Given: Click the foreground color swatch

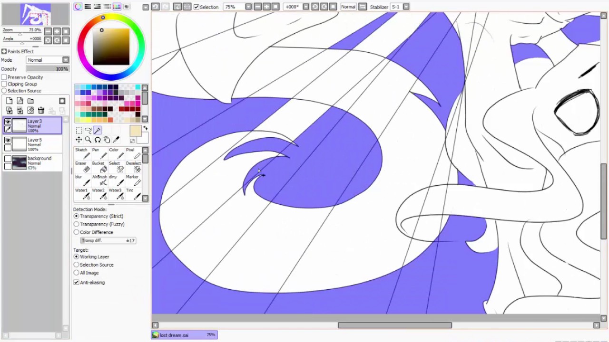Looking at the screenshot, I should pos(135,131).
